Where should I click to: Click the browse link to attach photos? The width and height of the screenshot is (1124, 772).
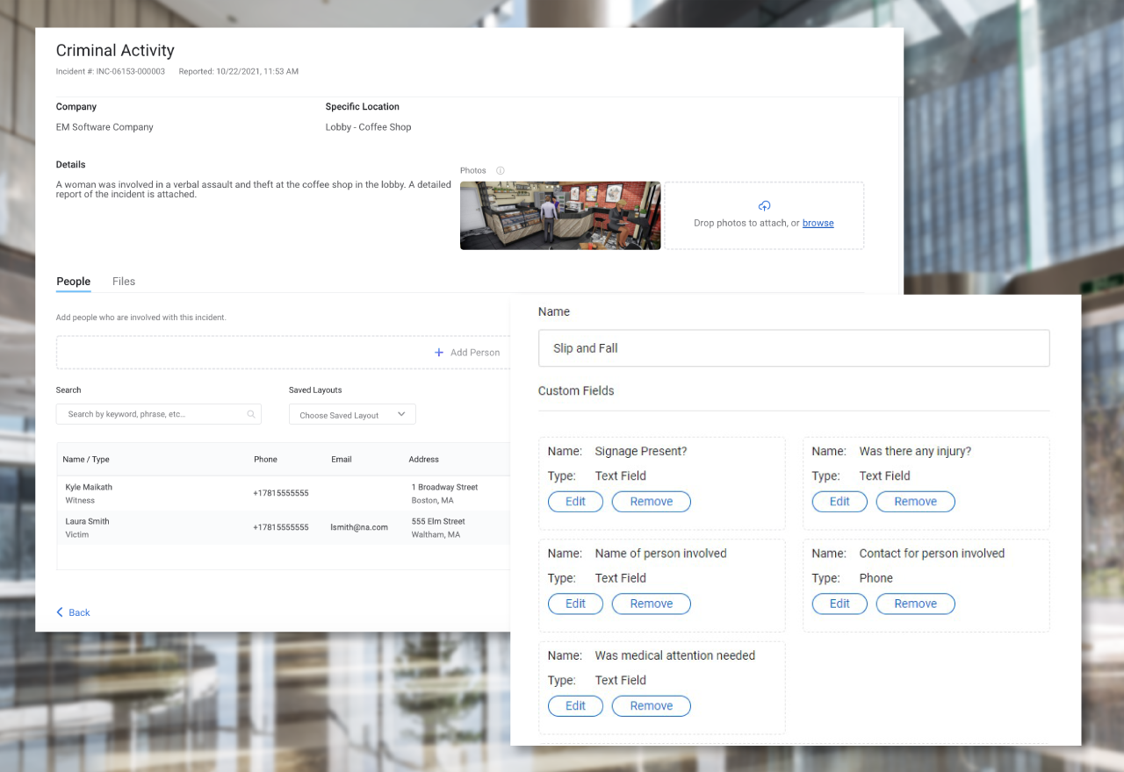click(x=818, y=223)
